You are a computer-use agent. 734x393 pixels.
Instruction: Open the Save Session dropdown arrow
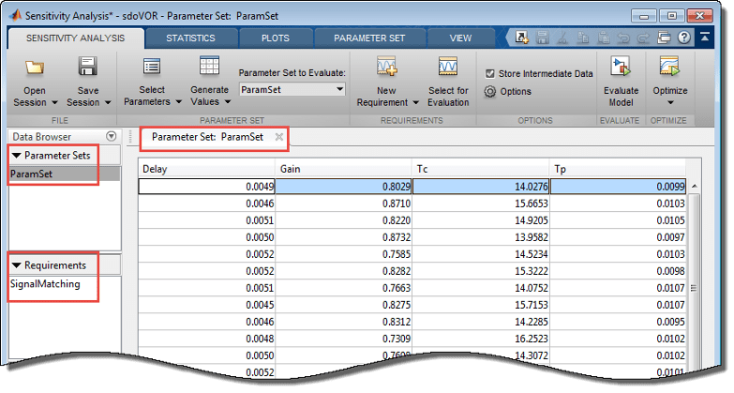(x=108, y=102)
